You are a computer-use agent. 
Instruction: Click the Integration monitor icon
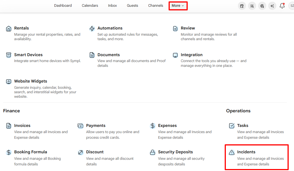[x=175, y=55]
